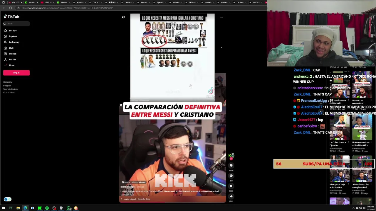Click the clock in the system tray
The width and height of the screenshot is (376, 211).
[370, 208]
